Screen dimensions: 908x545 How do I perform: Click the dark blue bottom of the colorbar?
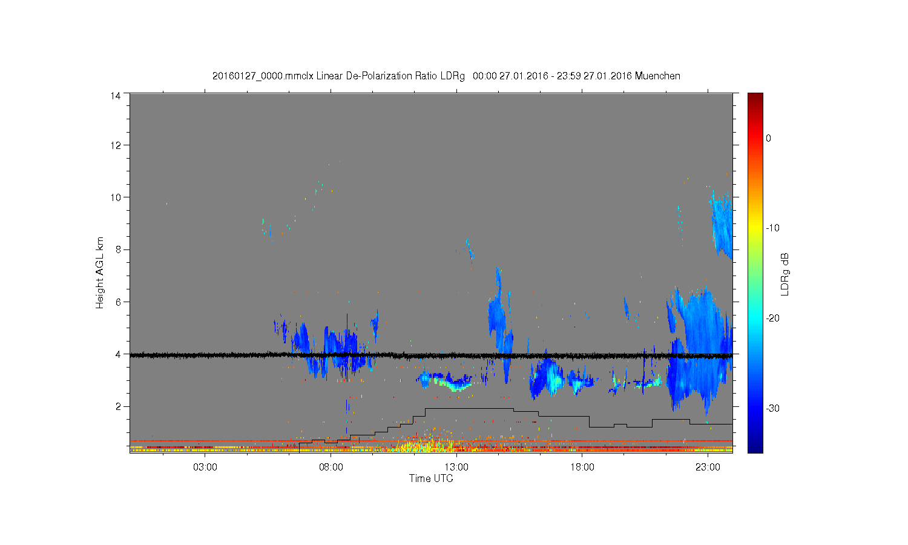pyautogui.click(x=755, y=445)
